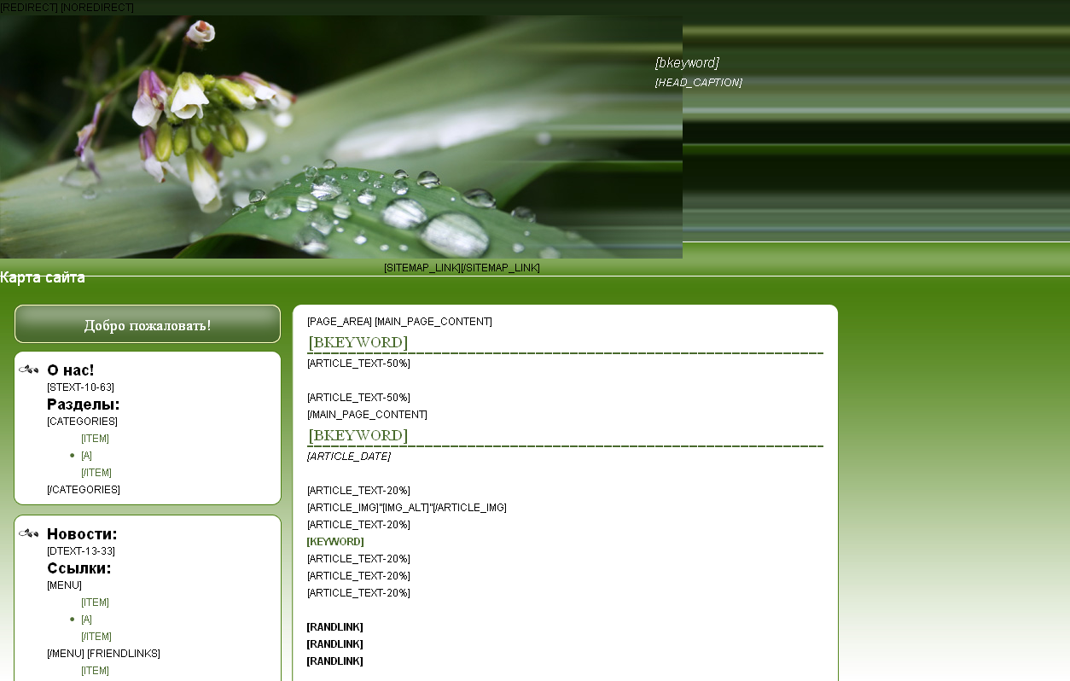Click the flower header banner image

(341, 137)
